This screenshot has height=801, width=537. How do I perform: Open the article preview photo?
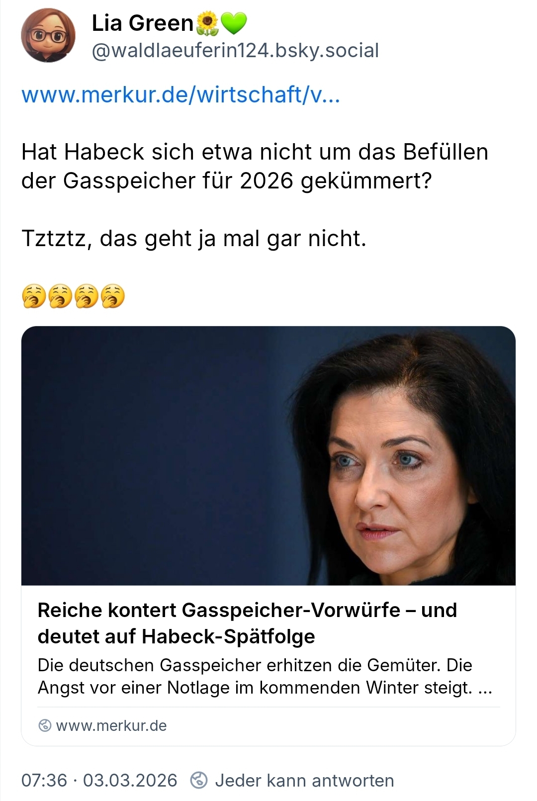click(x=268, y=455)
